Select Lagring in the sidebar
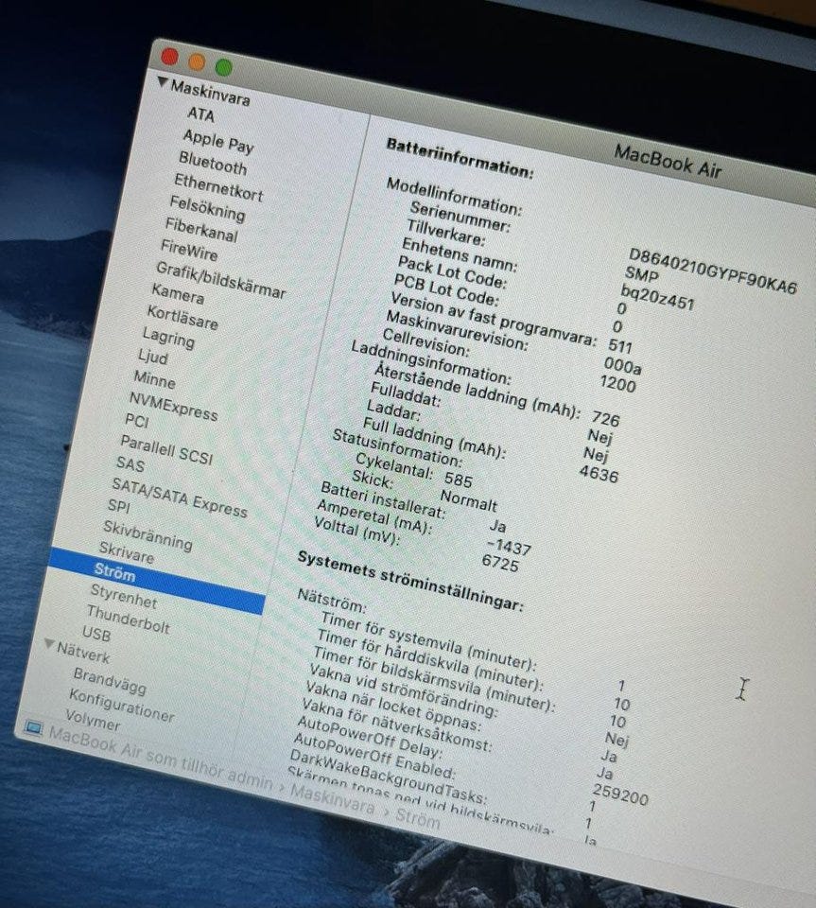The width and height of the screenshot is (816, 908). (168, 338)
